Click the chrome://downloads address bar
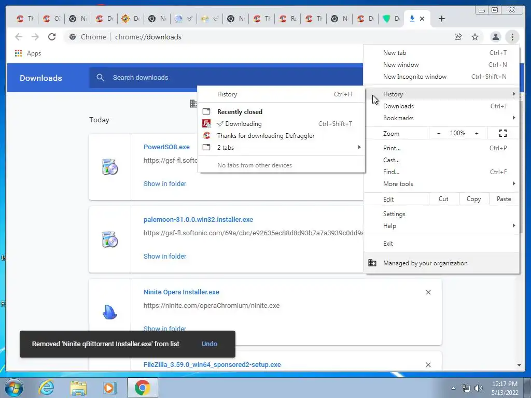This screenshot has height=398, width=531. pos(257,37)
